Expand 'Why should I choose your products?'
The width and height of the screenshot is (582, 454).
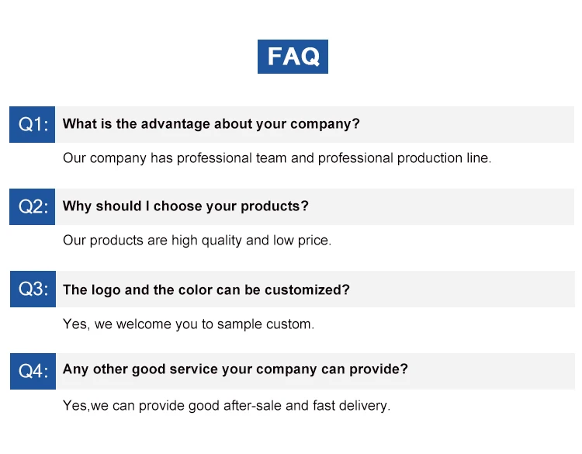(x=185, y=206)
